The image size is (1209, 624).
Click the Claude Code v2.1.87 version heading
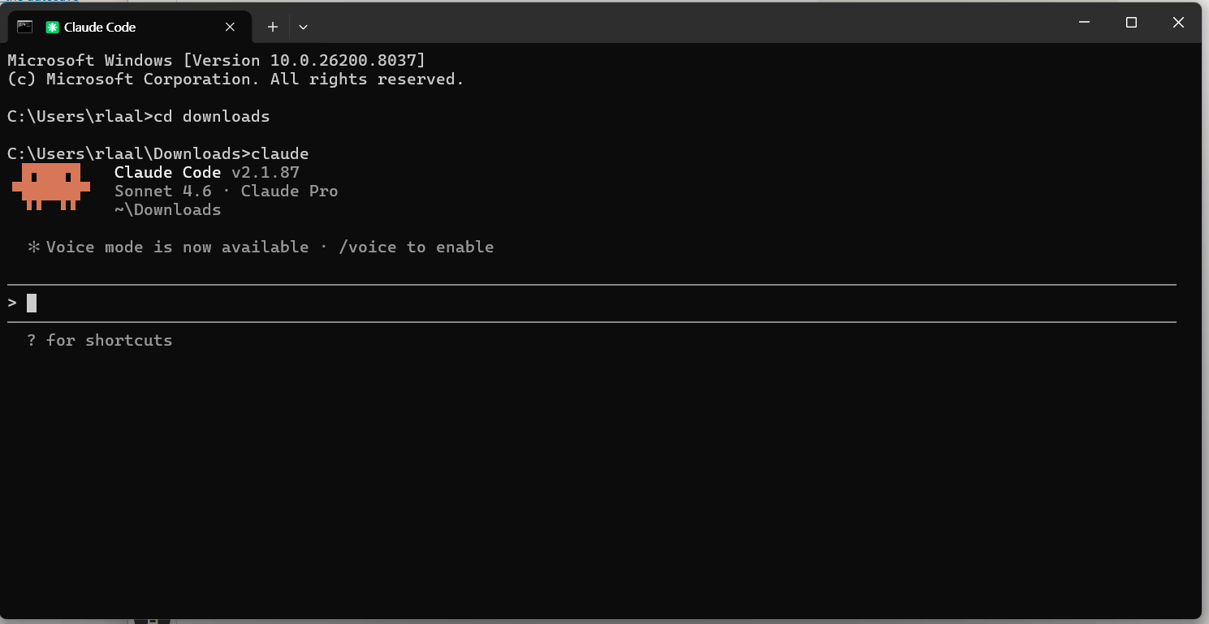[207, 172]
